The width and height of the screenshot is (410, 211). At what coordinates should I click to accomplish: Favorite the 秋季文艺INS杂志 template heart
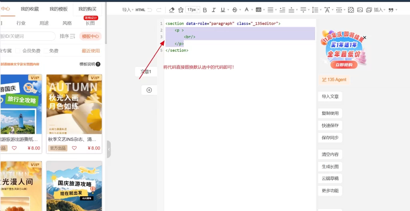click(x=74, y=148)
